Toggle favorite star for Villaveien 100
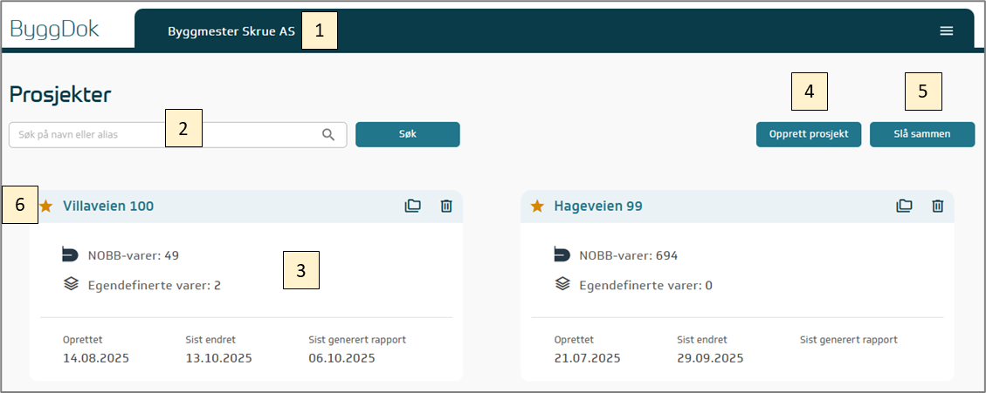 coord(46,207)
